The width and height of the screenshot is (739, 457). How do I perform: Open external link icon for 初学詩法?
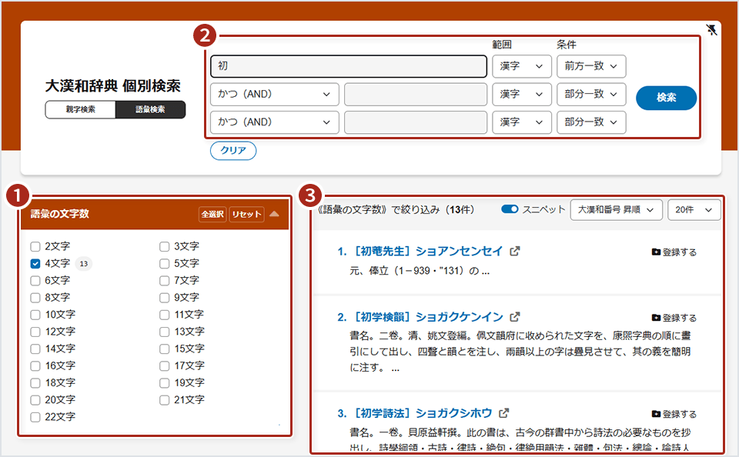click(x=503, y=412)
